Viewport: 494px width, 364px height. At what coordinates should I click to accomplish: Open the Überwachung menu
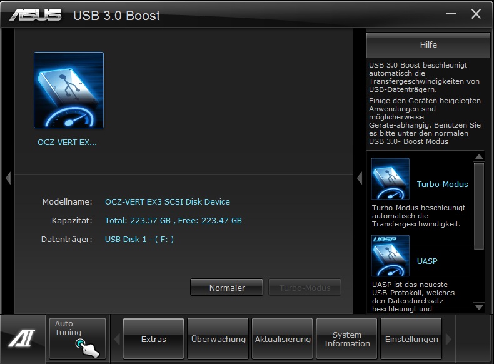(218, 339)
